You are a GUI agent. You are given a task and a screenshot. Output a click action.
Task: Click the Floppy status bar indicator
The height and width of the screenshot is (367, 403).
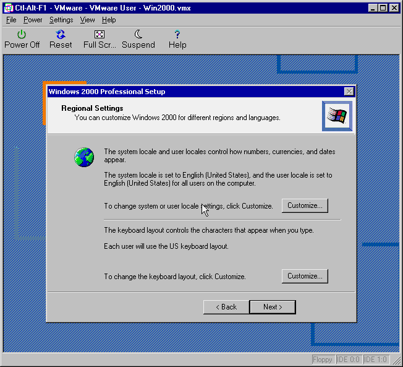(322, 360)
